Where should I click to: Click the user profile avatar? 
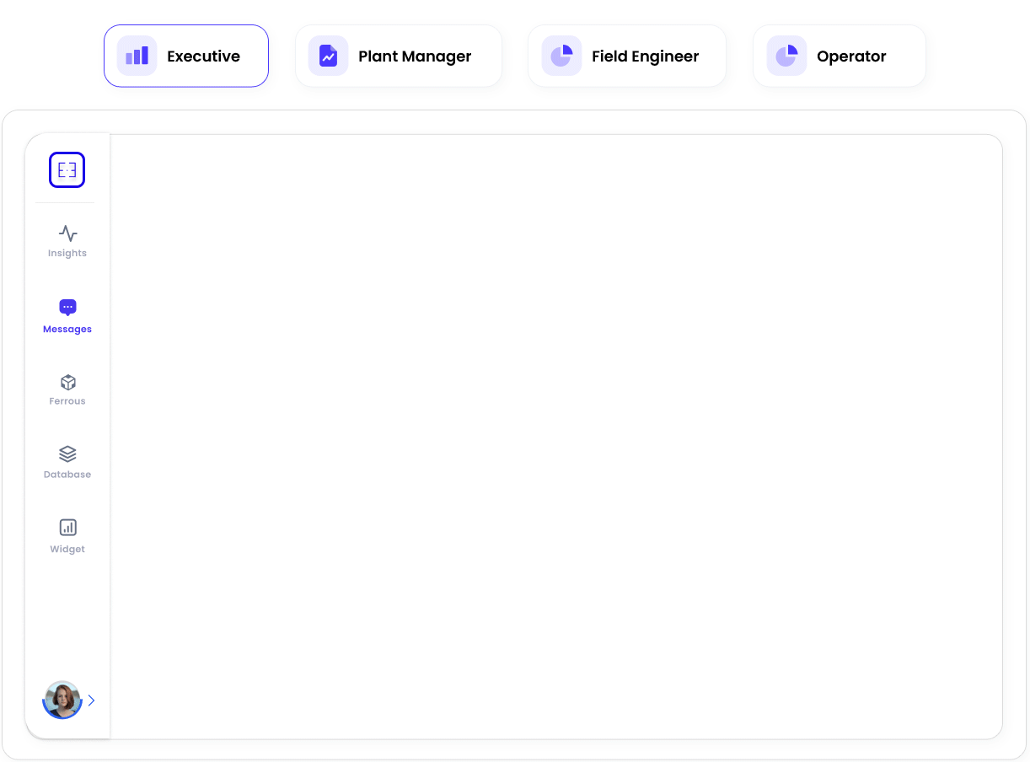pos(62,700)
